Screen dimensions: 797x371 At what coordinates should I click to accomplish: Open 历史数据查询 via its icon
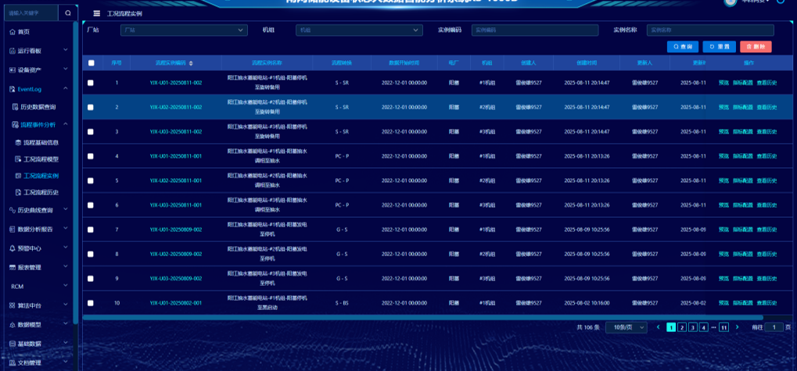coord(15,107)
